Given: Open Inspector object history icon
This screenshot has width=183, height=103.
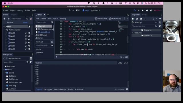Looking at the screenshot, I should pyautogui.click(x=160, y=19).
